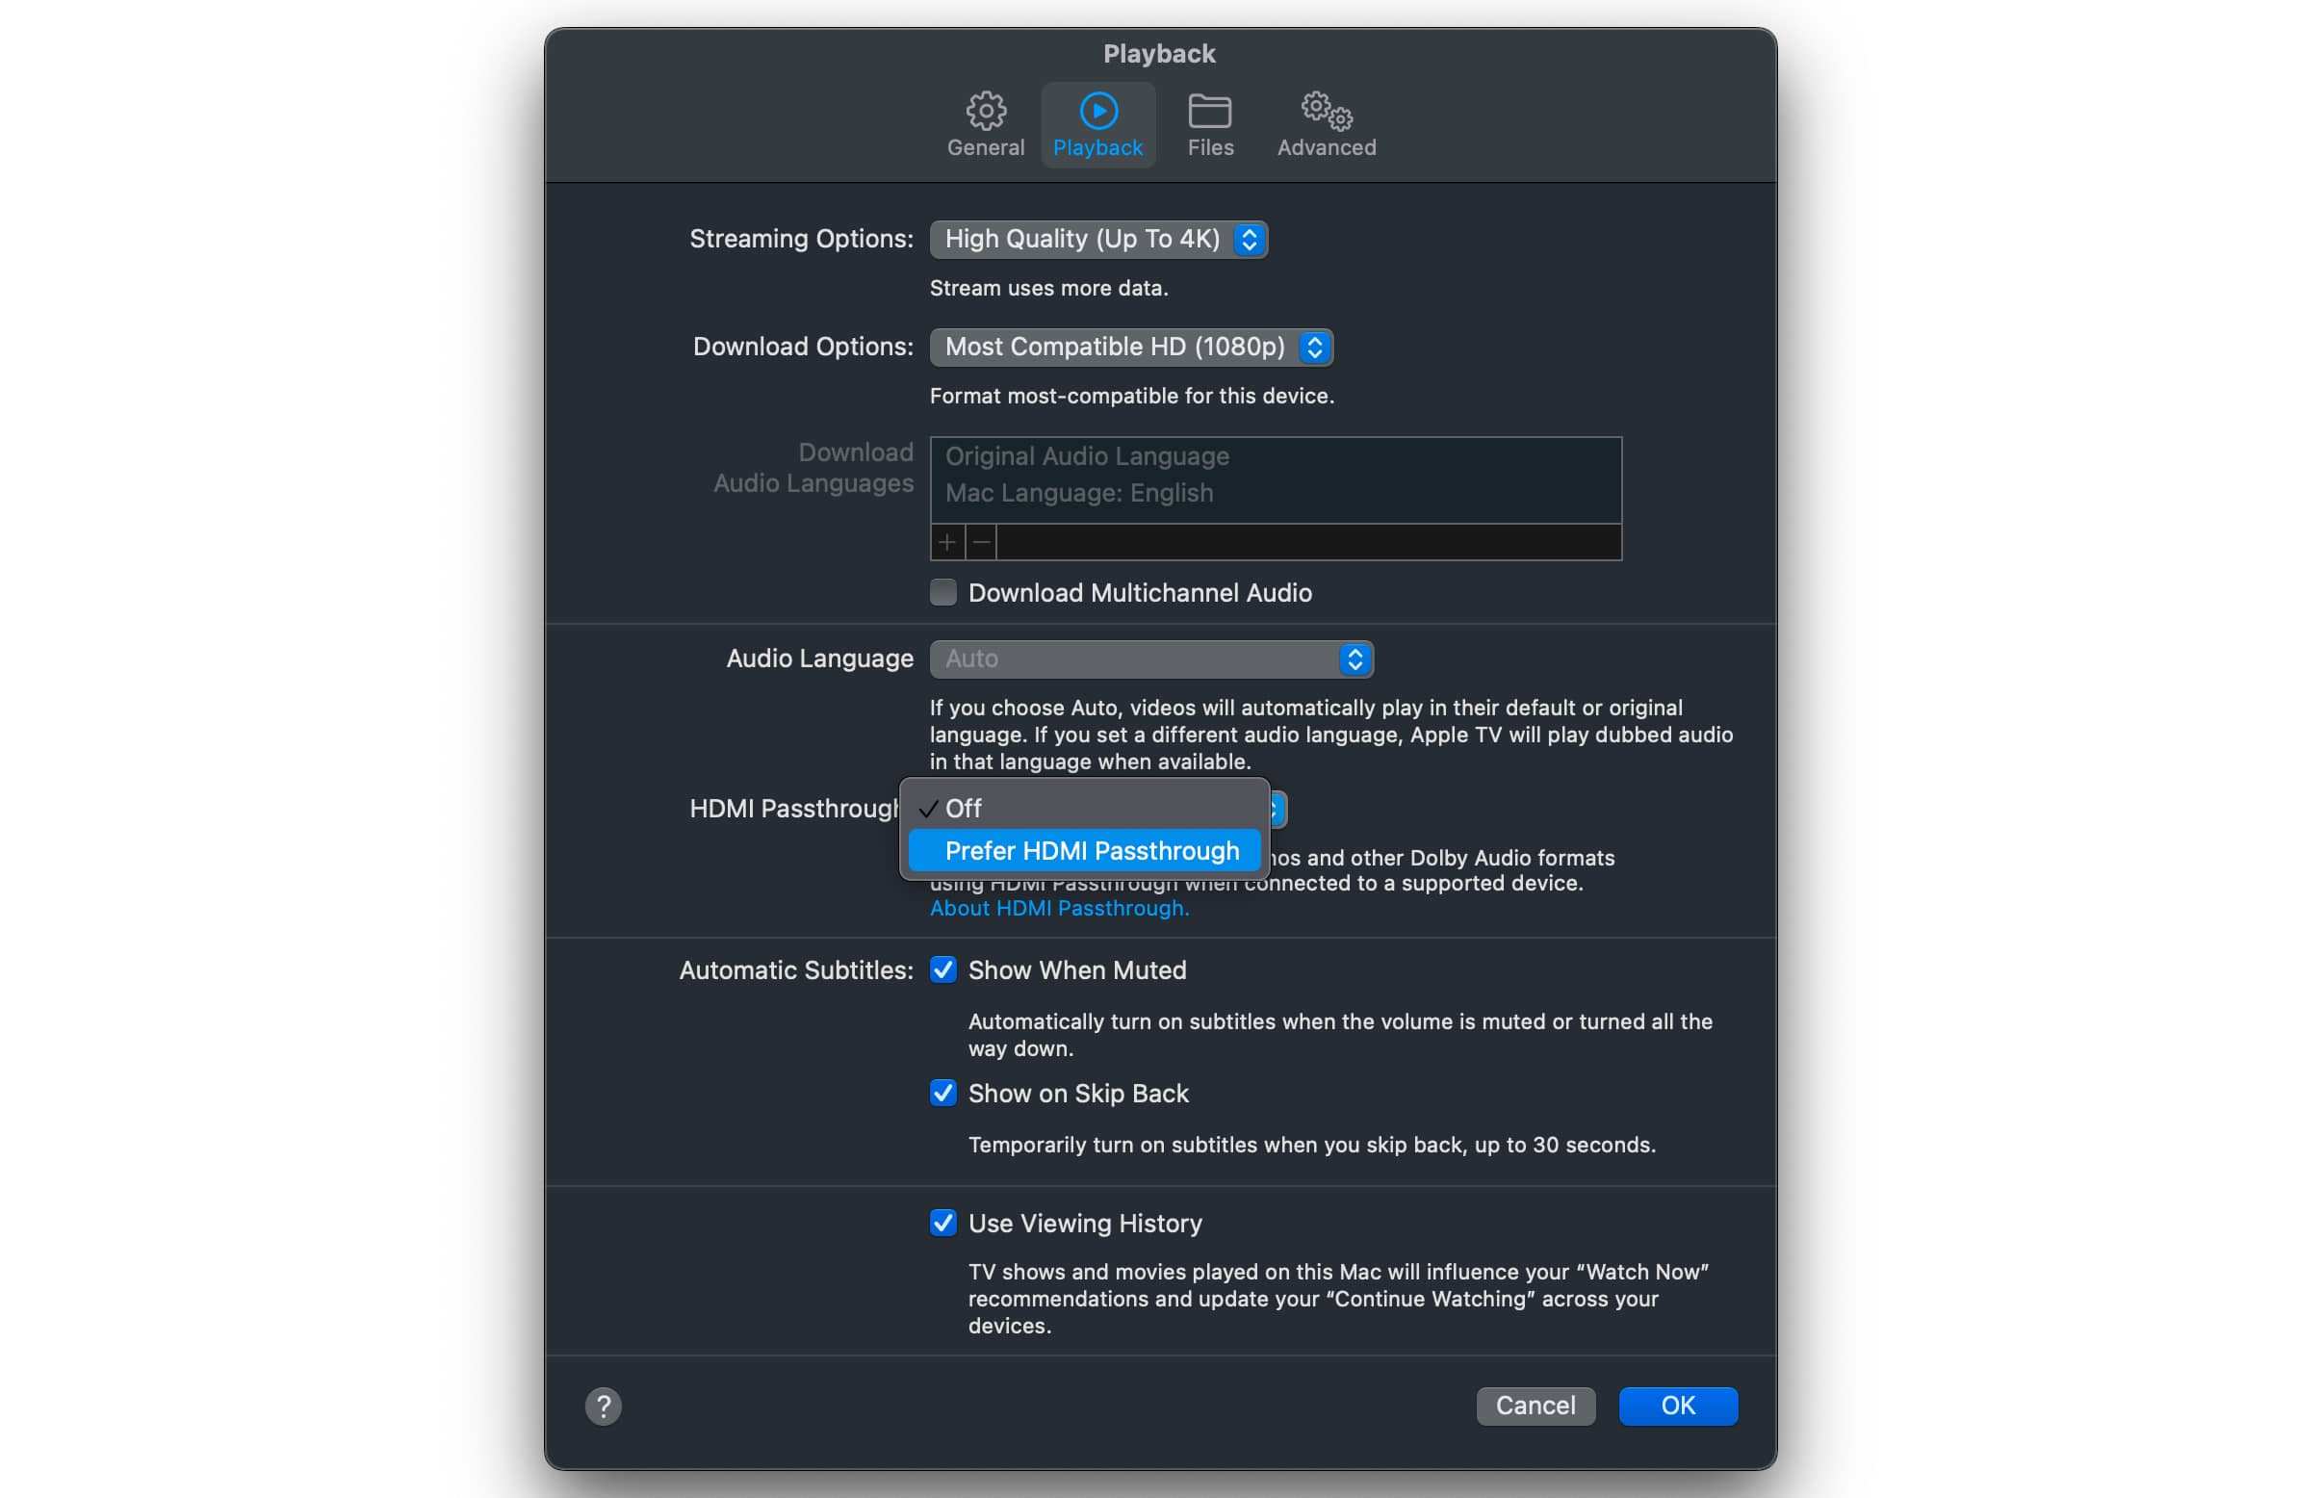Enable Download Multichannel Audio checkbox
2322x1498 pixels.
[x=942, y=592]
